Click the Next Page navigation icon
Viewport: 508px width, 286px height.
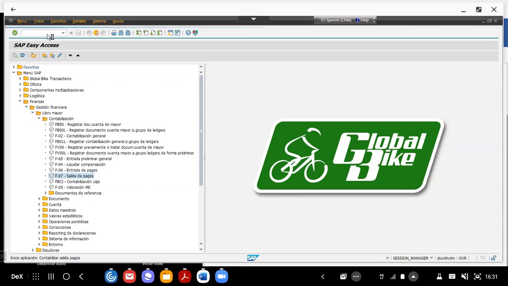[153, 33]
